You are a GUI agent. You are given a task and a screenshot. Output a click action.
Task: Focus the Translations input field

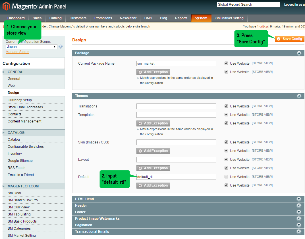(x=176, y=106)
